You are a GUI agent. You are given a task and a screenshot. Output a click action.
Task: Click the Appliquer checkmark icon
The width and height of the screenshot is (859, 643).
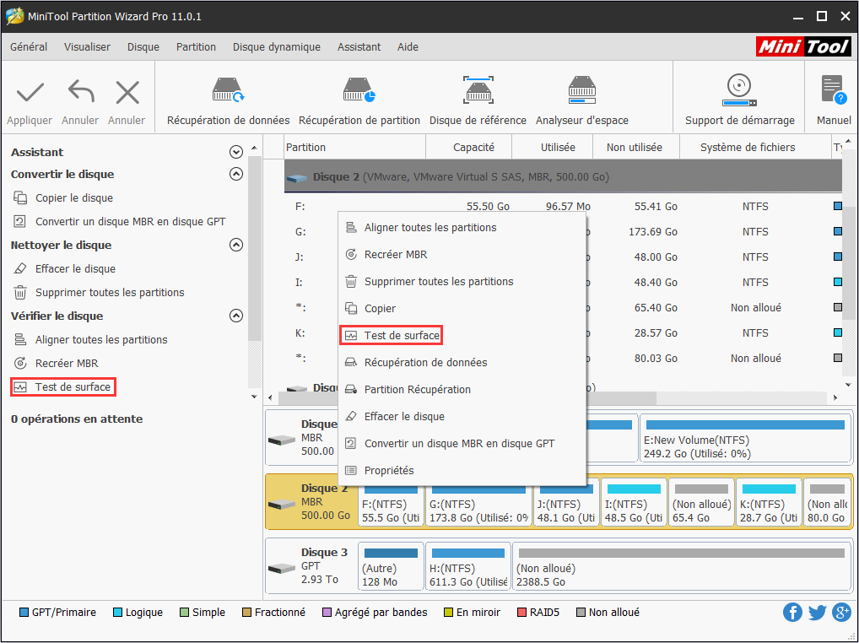click(30, 93)
